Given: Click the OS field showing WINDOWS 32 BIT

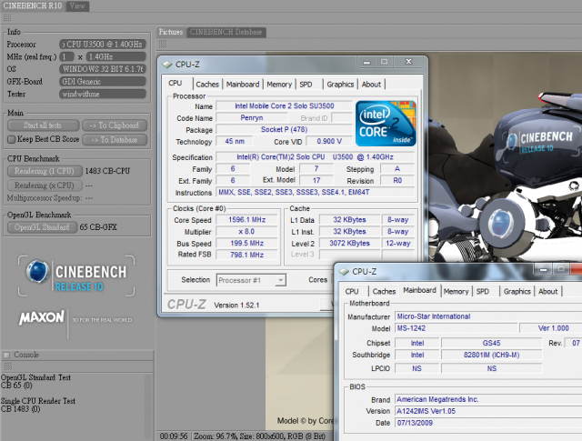Looking at the screenshot, I should coord(103,69).
